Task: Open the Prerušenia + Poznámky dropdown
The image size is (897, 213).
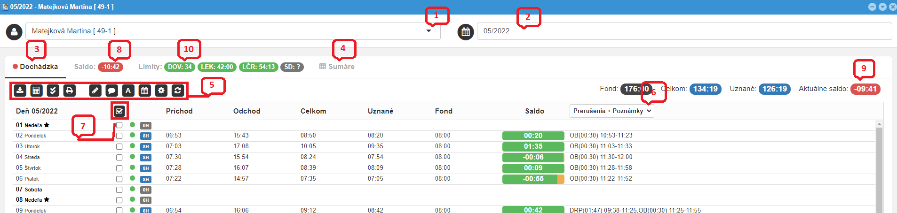Action: (x=611, y=111)
